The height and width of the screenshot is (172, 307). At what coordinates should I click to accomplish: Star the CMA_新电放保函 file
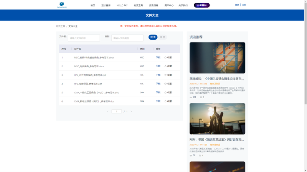tap(165, 101)
